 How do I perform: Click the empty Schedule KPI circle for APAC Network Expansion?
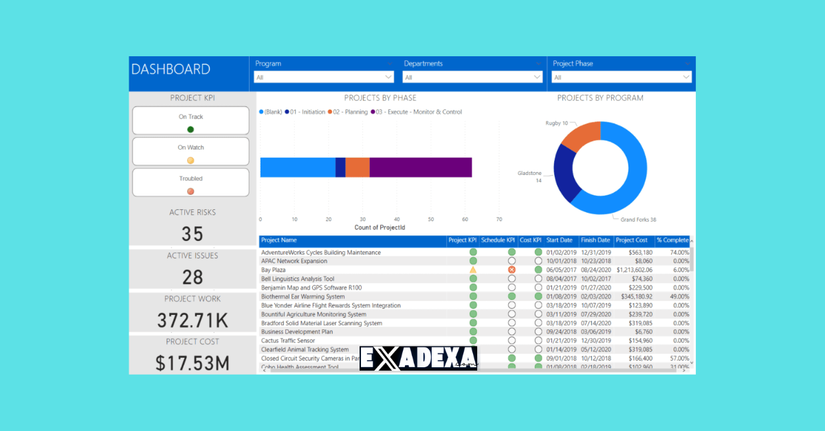point(511,261)
